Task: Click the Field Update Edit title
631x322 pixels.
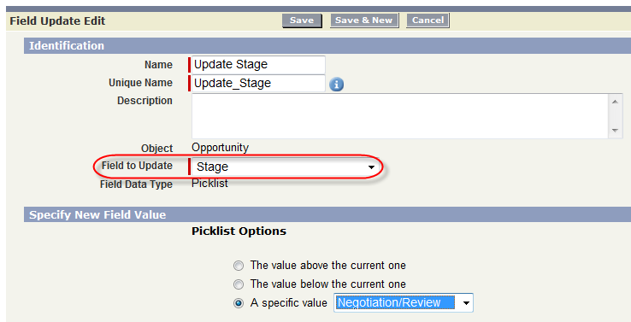Action: (57, 20)
